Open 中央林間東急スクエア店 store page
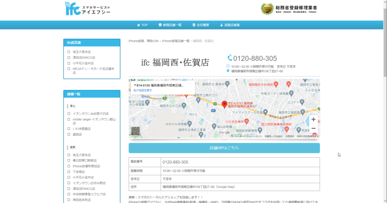387x203 pixels. pos(89,194)
